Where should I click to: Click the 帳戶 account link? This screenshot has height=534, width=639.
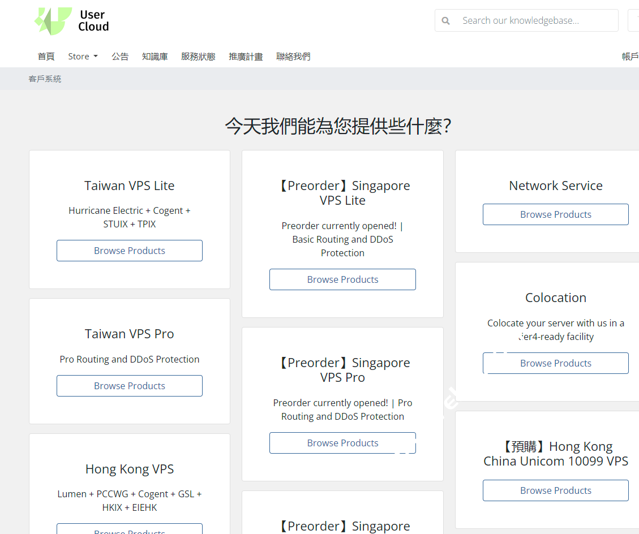point(630,56)
